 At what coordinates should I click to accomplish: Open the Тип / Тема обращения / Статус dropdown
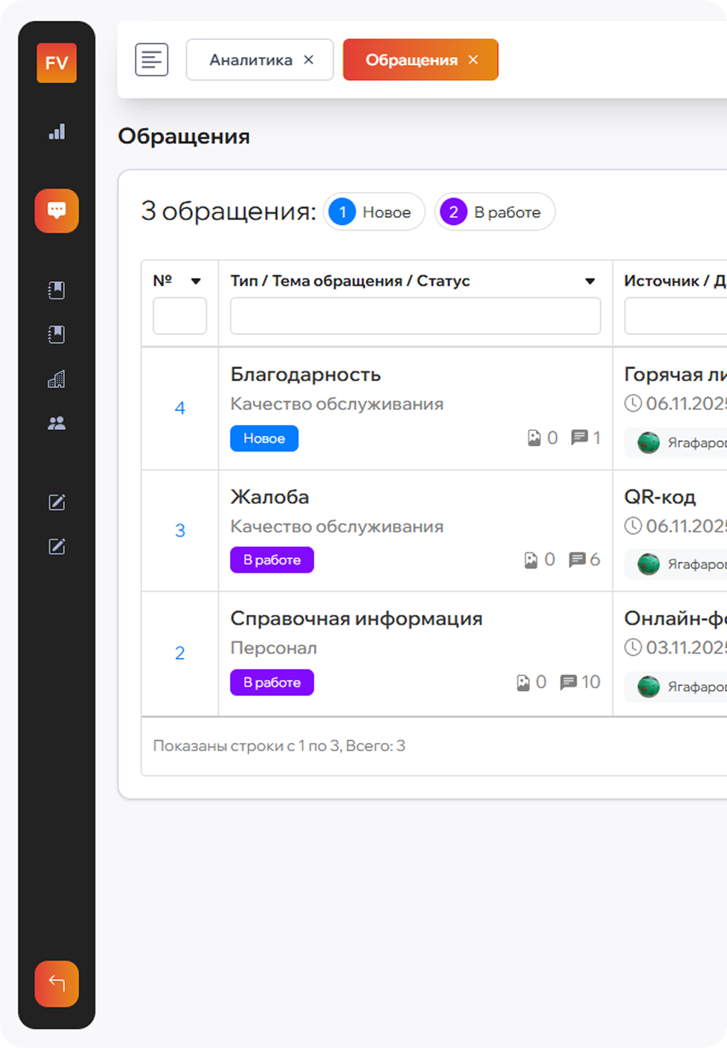click(x=591, y=281)
